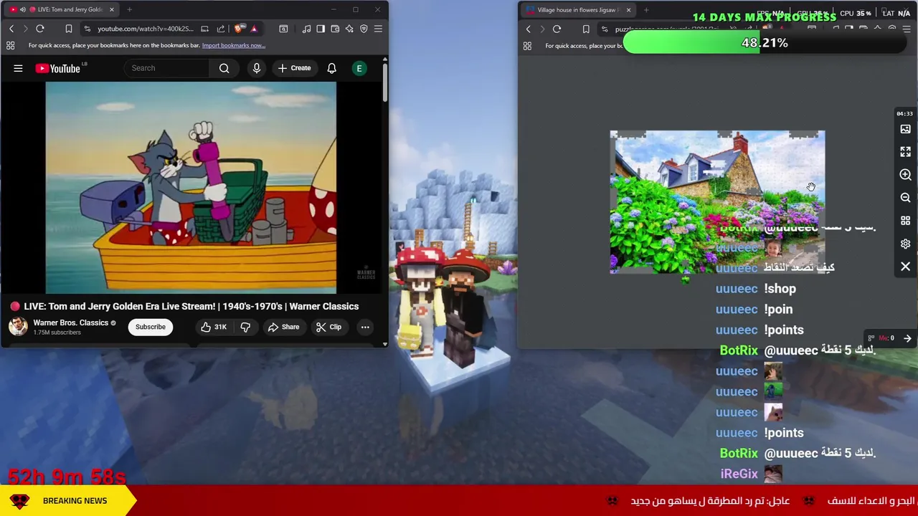The image size is (918, 516).
Task: Enter fullscreen in puzzle toolbar
Action: click(x=905, y=152)
